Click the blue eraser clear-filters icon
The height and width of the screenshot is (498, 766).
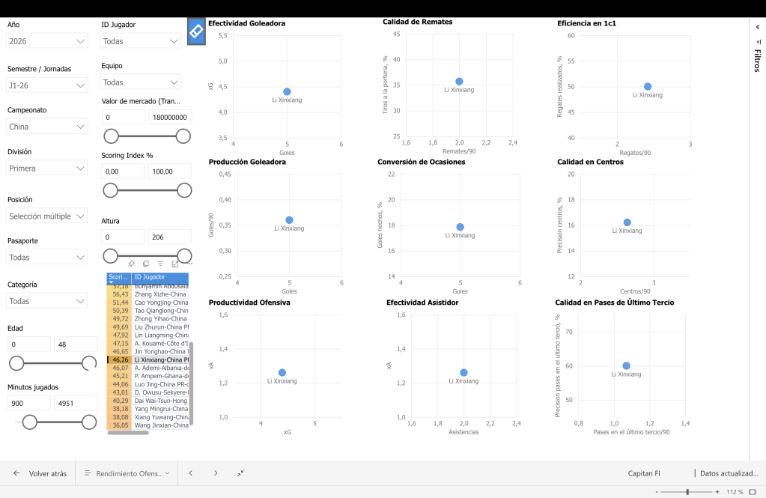pos(196,31)
